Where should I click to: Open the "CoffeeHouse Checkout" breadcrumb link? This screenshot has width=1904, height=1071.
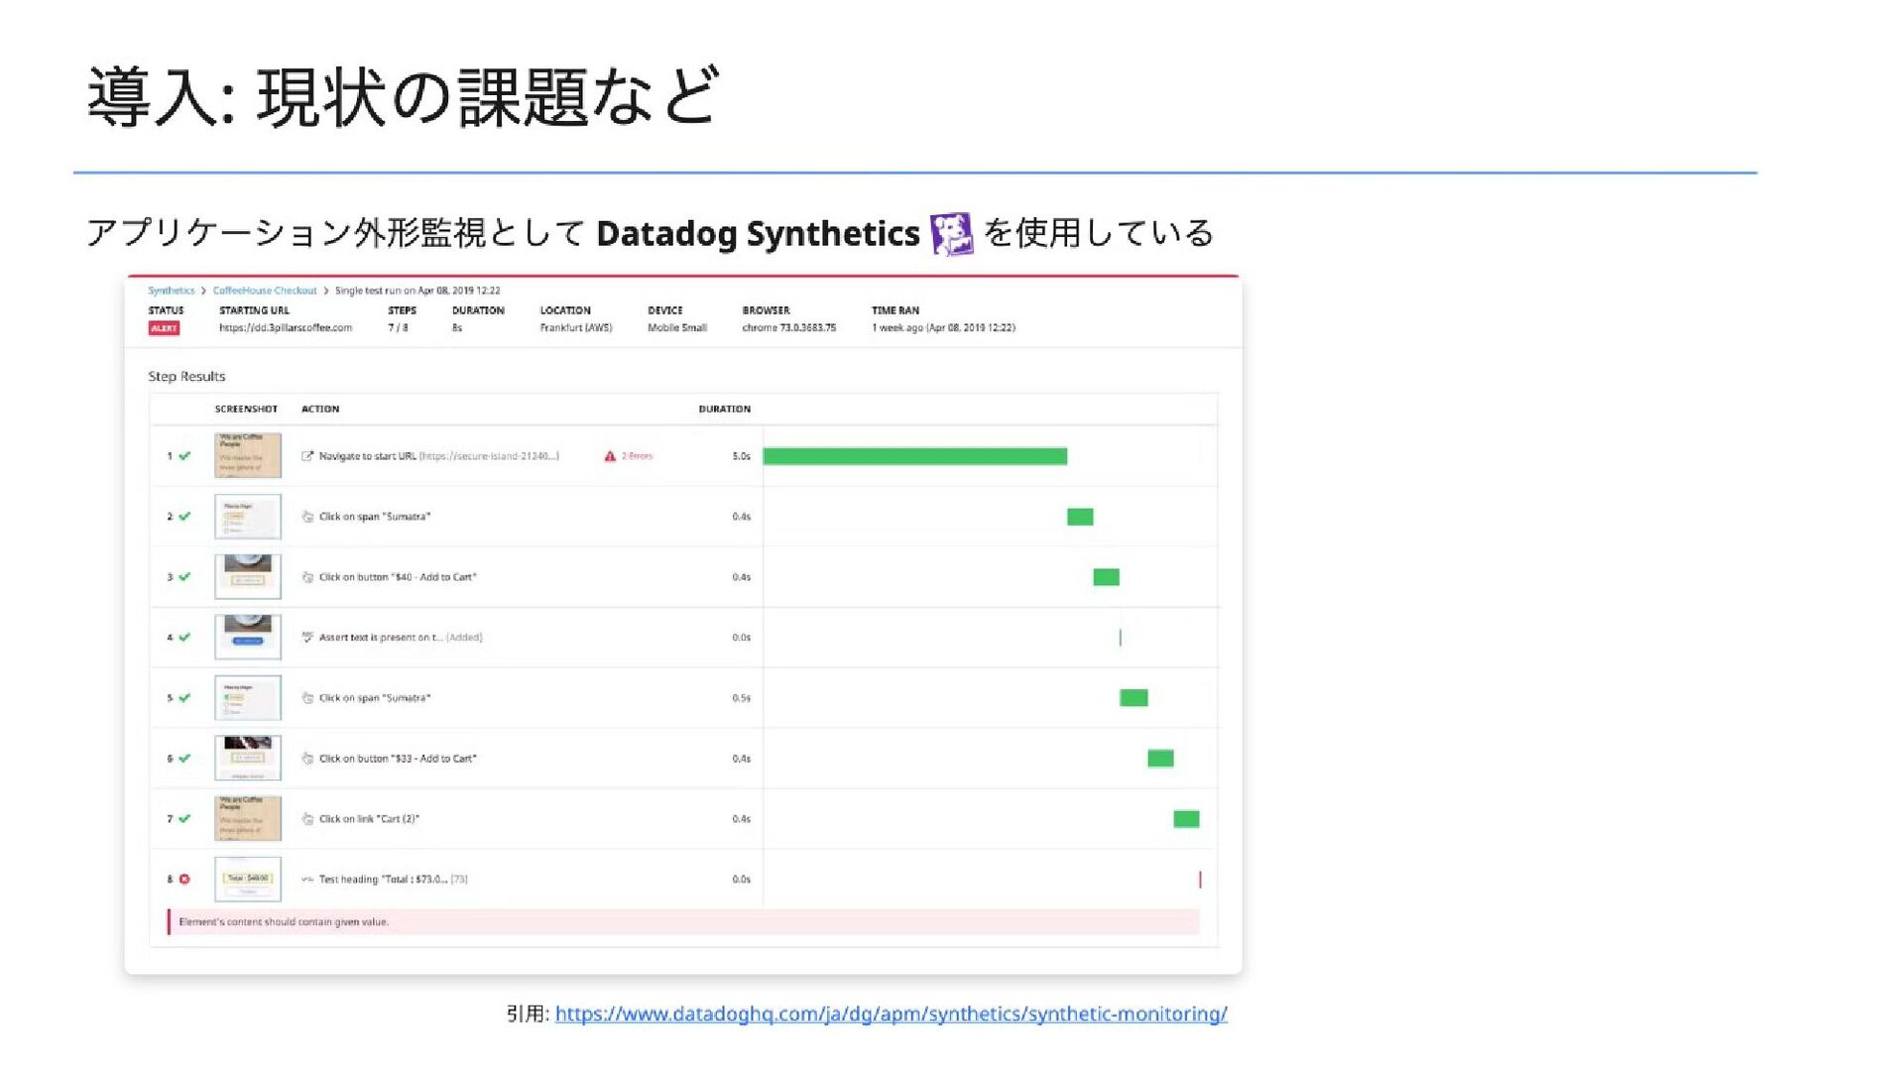click(x=265, y=291)
